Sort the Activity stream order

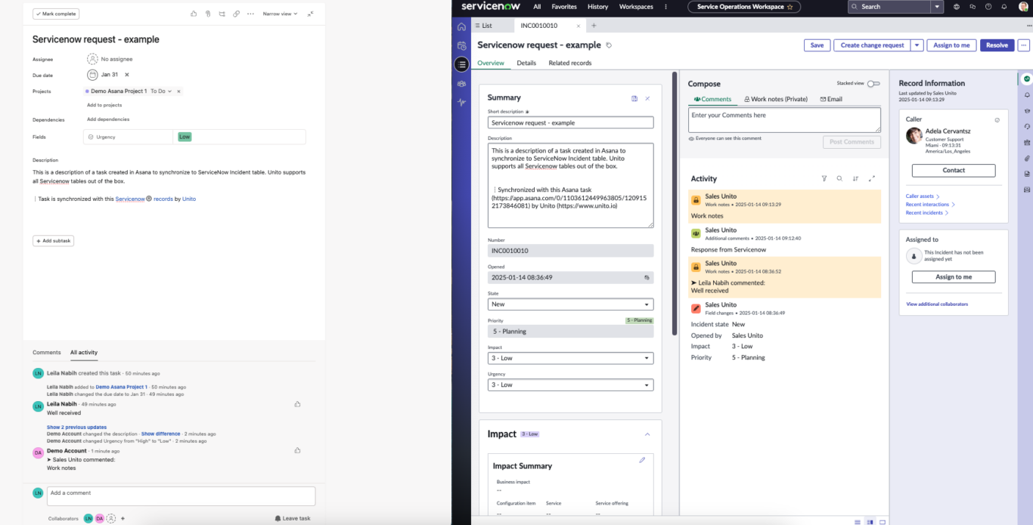[x=855, y=179]
